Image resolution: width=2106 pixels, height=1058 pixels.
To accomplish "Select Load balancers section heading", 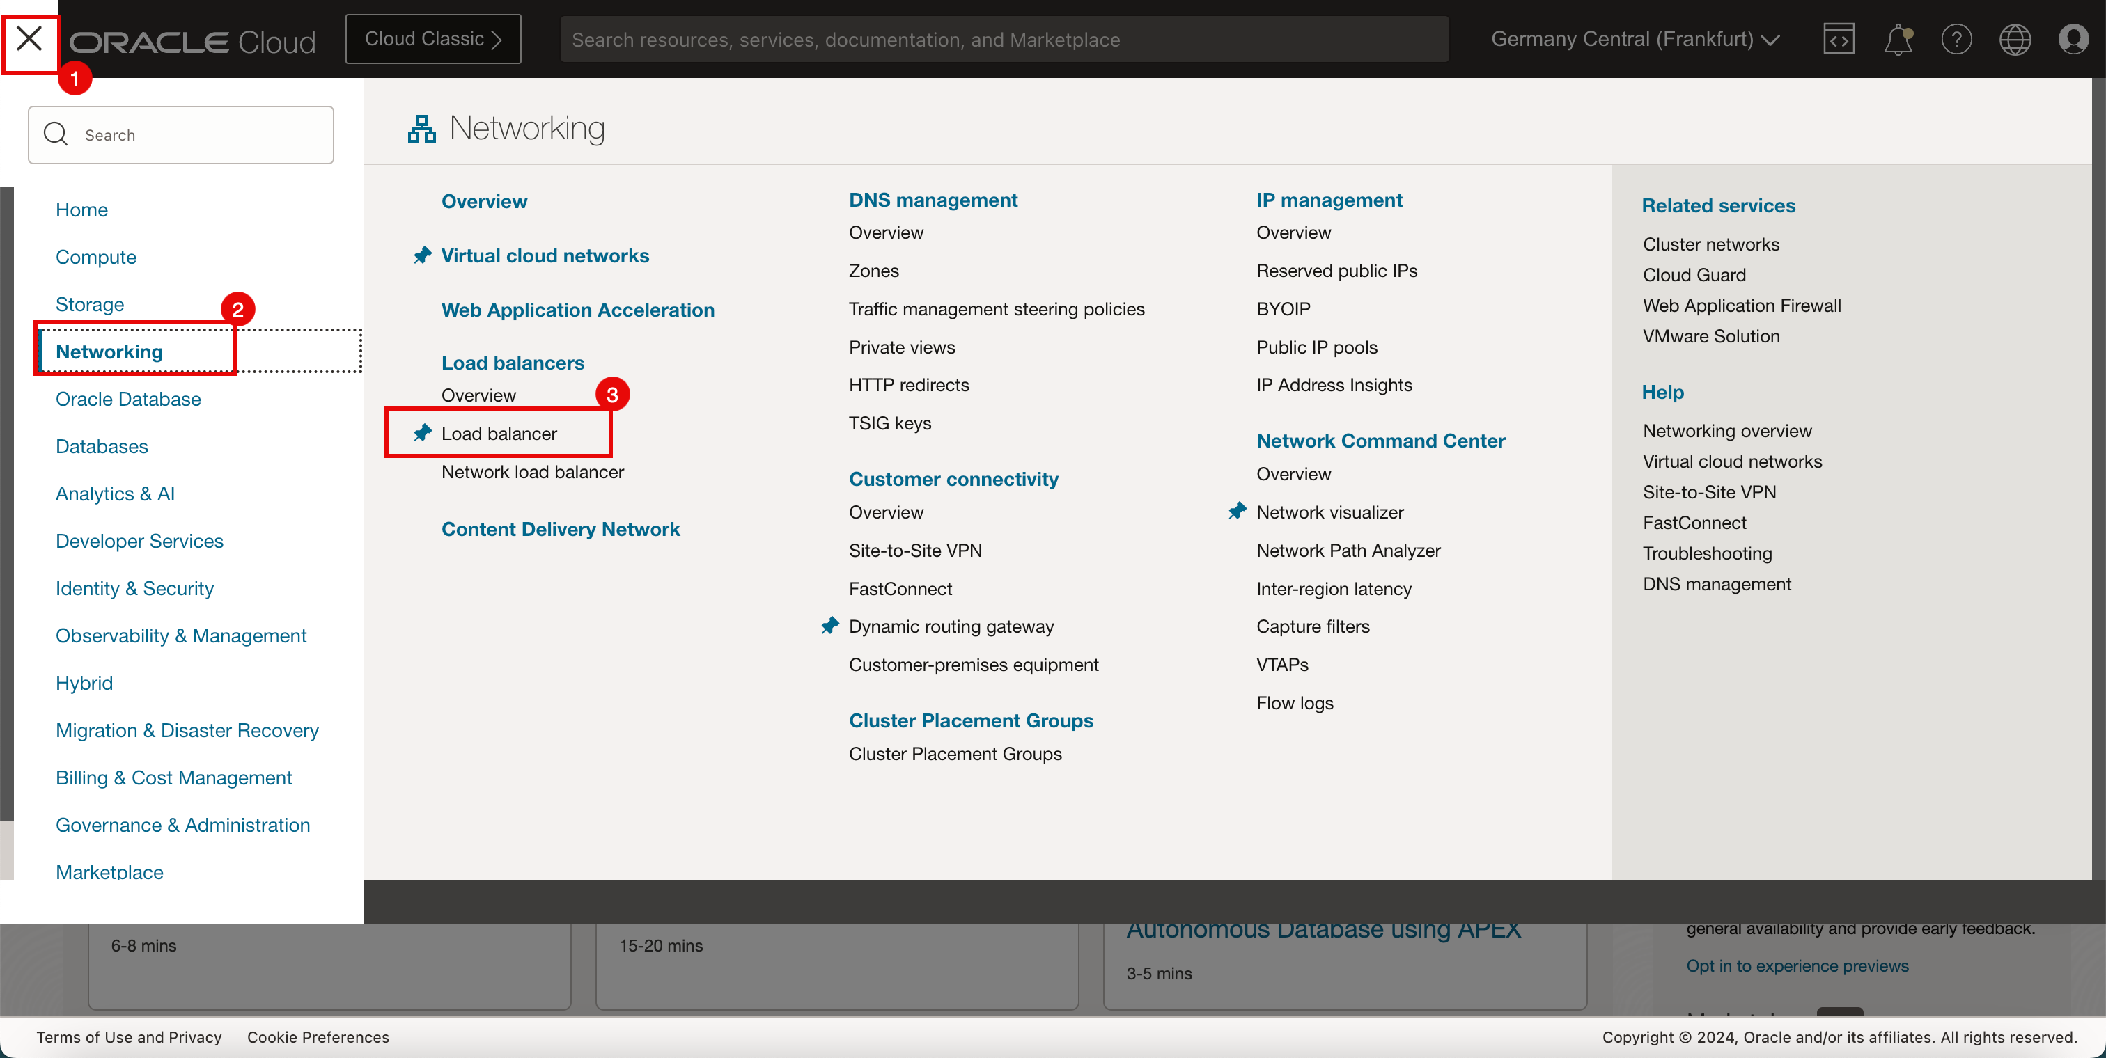I will coord(513,363).
